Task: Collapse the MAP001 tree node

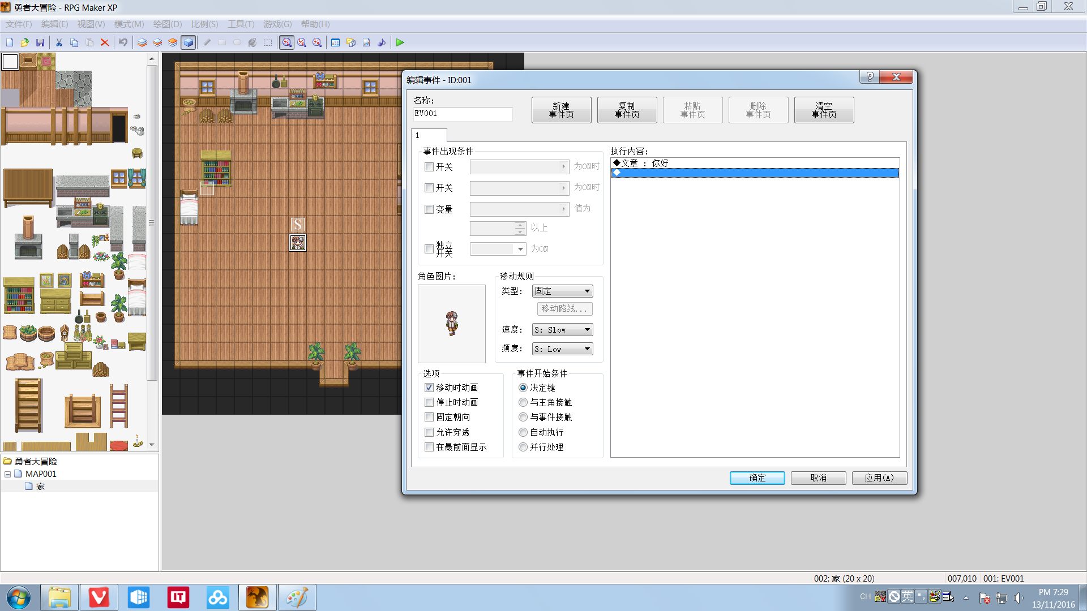Action: point(8,474)
